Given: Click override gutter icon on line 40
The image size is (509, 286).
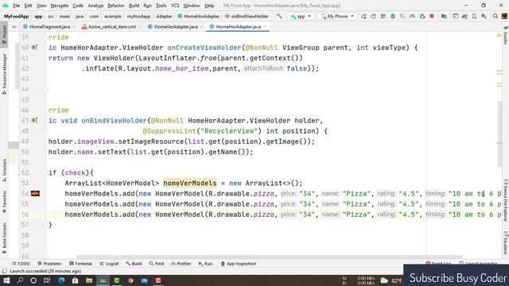Looking at the screenshot, I should [34, 48].
